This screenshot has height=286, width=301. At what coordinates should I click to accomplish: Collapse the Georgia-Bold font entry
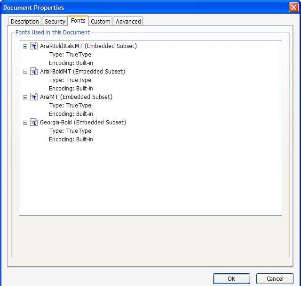[x=25, y=123]
